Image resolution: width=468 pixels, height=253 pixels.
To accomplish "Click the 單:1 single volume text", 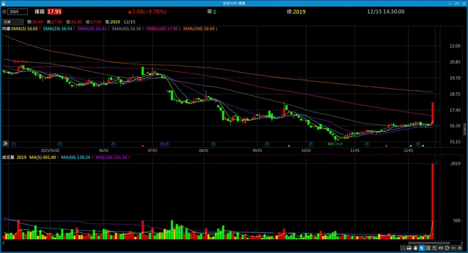I will pyautogui.click(x=212, y=12).
